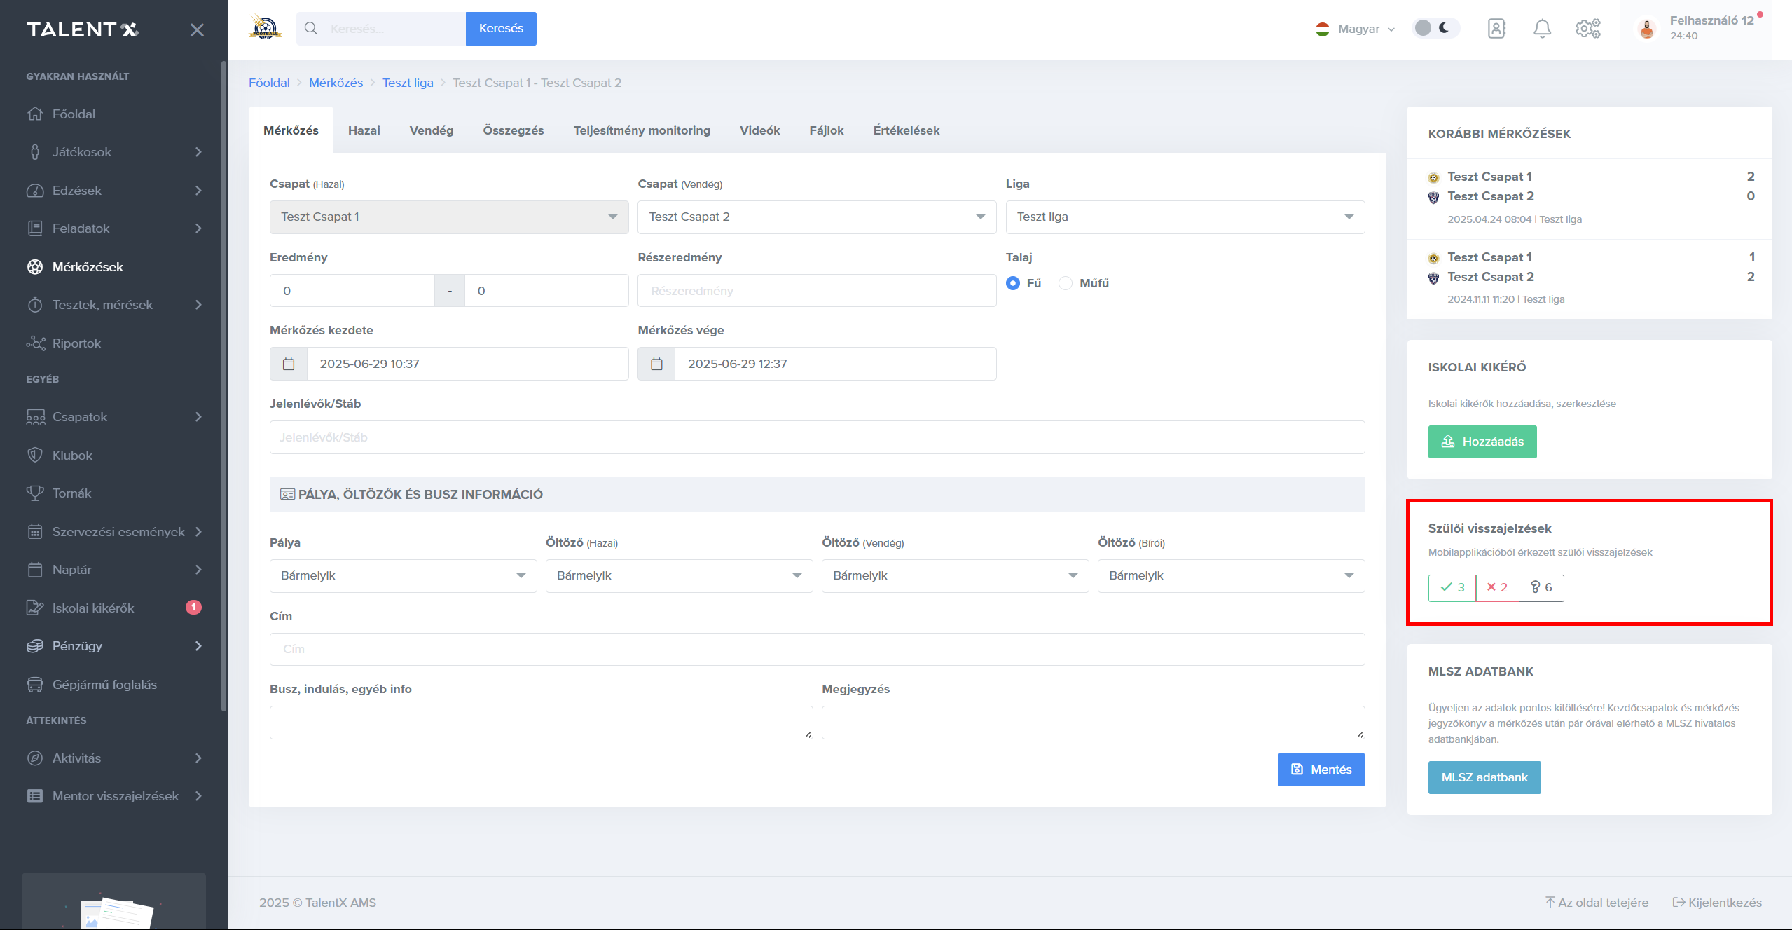
Task: Open calendar picker for Mérkőzés kezdete
Action: pos(289,364)
